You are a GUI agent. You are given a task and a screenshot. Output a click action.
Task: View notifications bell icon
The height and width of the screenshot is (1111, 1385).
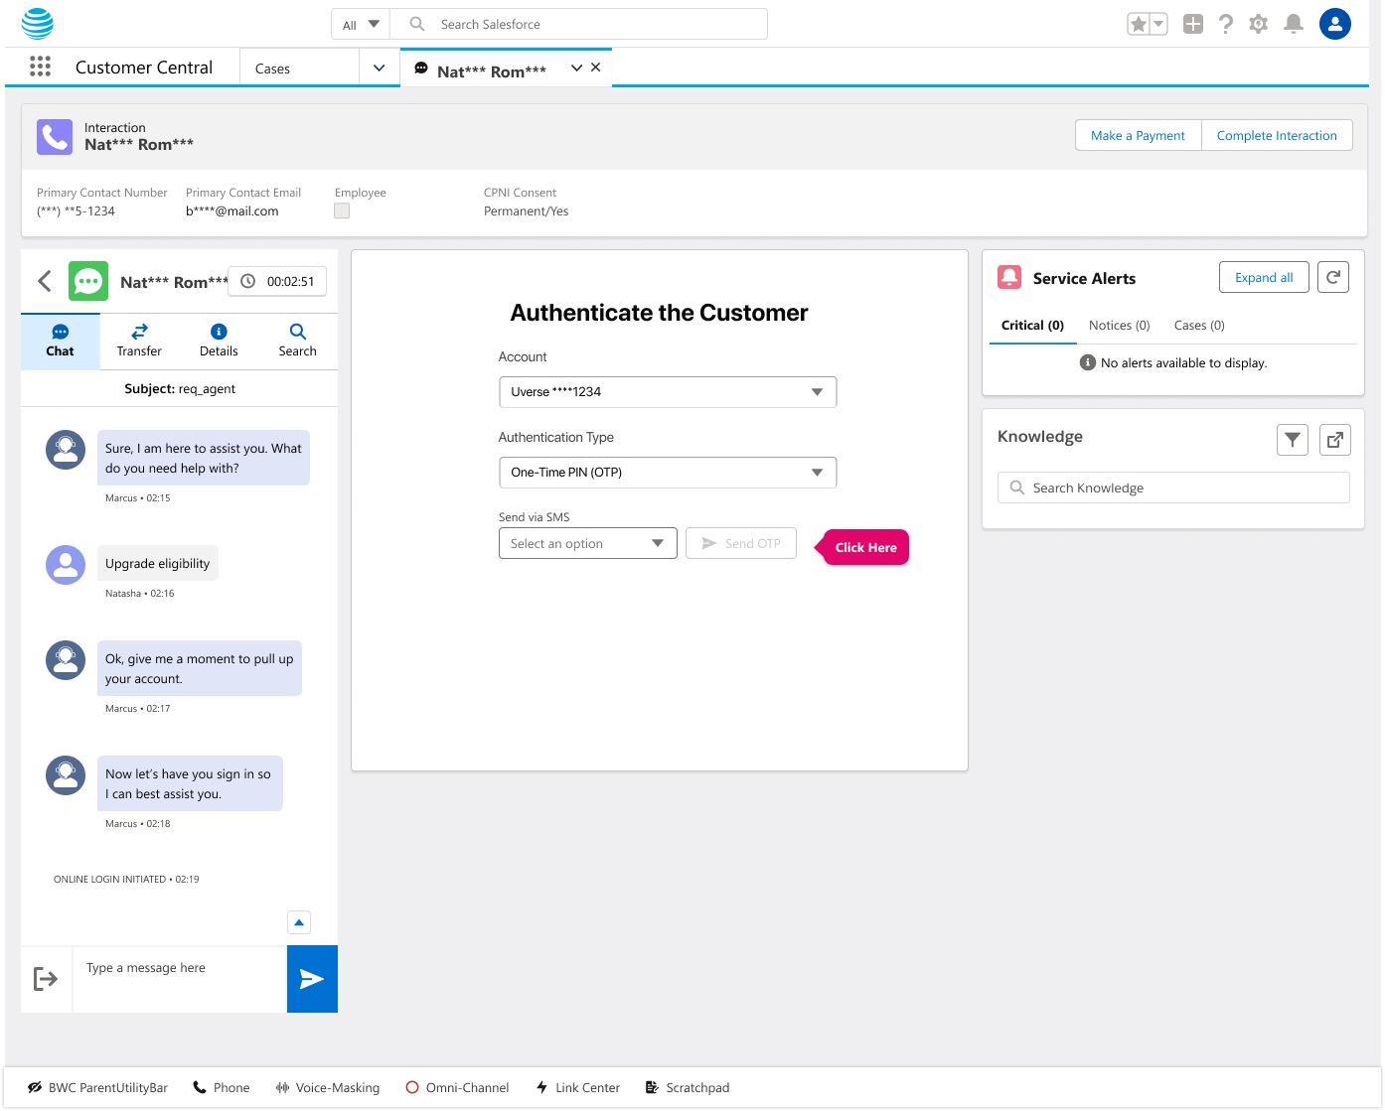point(1294,24)
